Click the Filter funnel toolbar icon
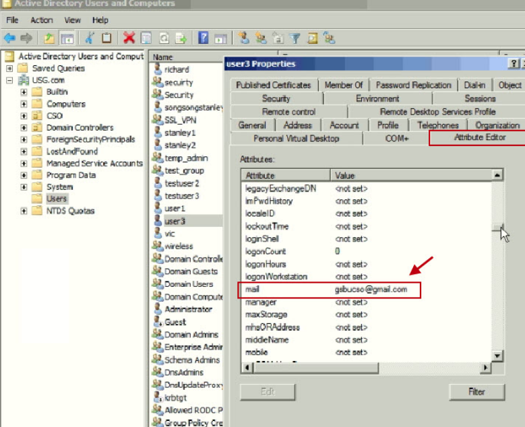The width and height of the screenshot is (525, 427). [295, 38]
